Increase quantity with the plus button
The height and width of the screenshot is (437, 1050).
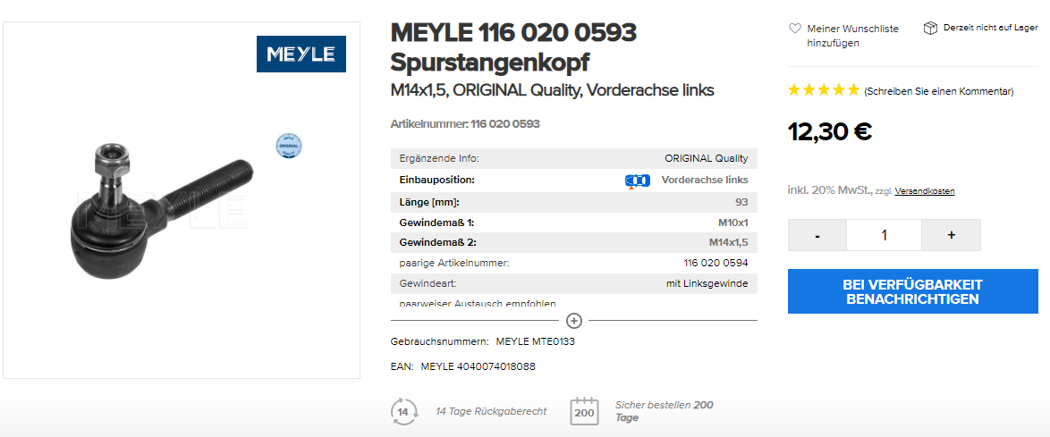[x=951, y=235]
